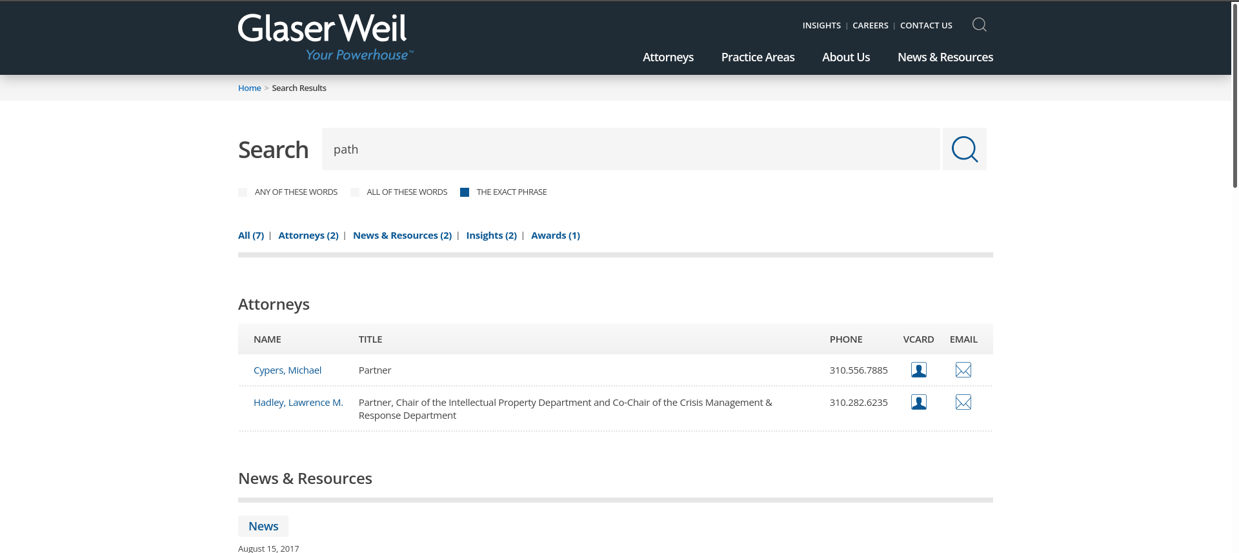Open the Attorneys navigation menu
The height and width of the screenshot is (553, 1239).
point(668,57)
